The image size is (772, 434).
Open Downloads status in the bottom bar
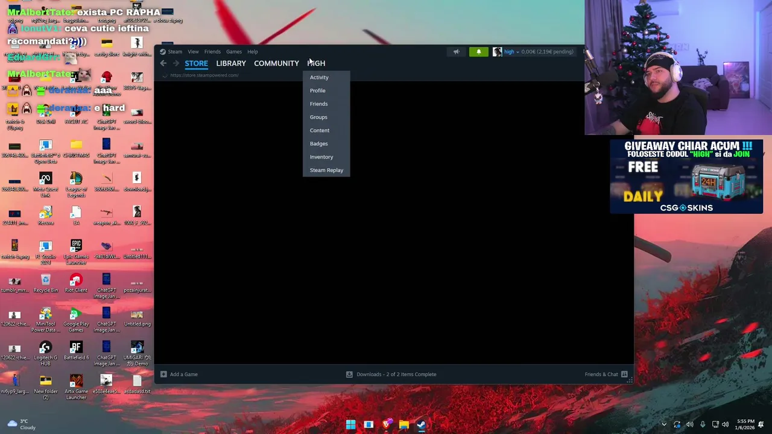[391, 374]
